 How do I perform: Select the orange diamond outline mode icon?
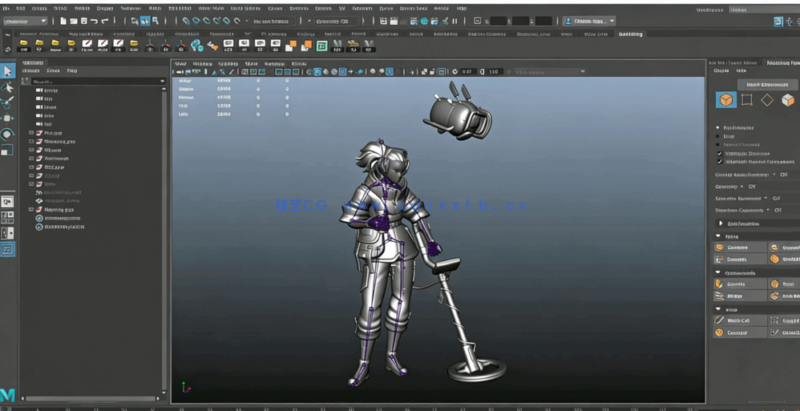click(x=767, y=100)
